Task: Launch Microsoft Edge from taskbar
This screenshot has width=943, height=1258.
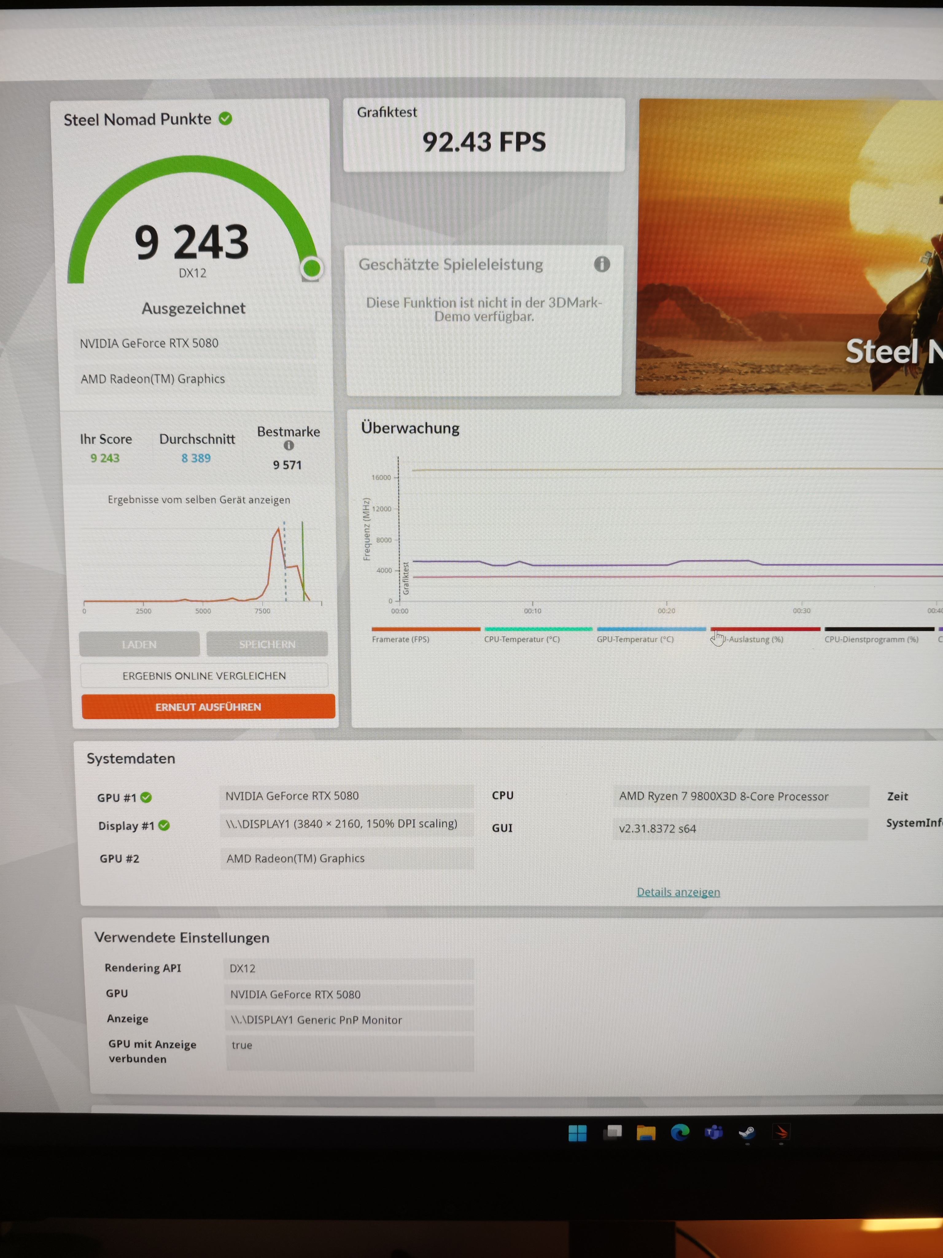Action: 680,1133
